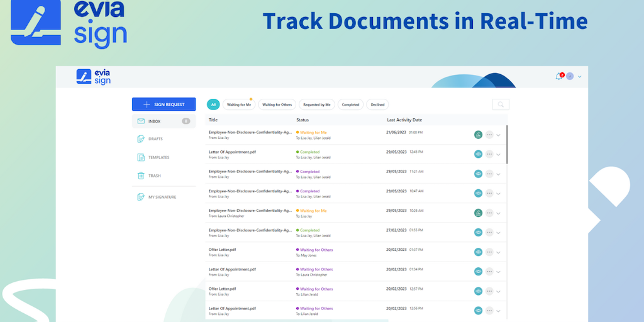644x322 pixels.
Task: Expand the account dropdown next to avatar
Action: pos(580,77)
